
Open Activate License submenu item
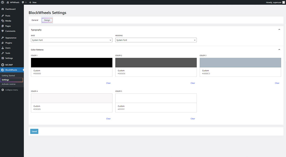[x=9, y=84]
